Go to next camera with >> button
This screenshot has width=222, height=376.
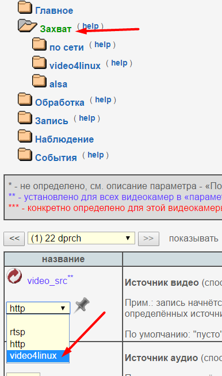point(148,239)
